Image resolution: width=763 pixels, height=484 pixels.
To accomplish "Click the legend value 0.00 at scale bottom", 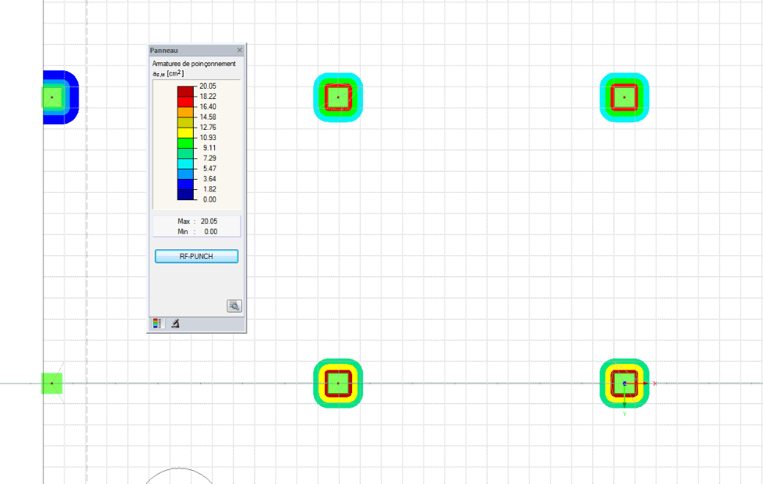I will (x=210, y=199).
